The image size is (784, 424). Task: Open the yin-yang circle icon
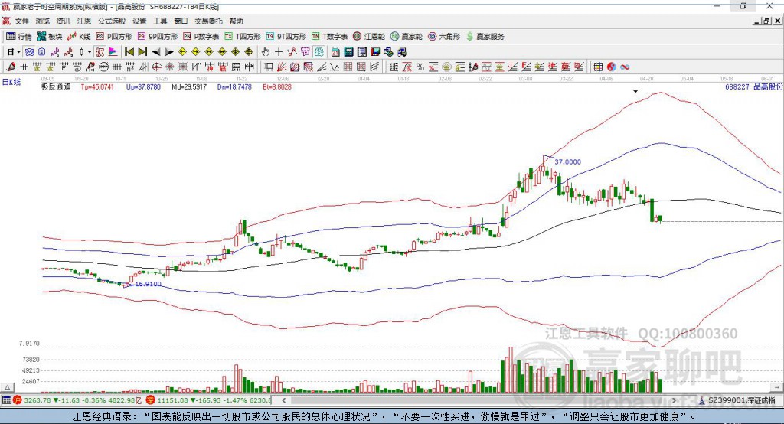[x=612, y=67]
